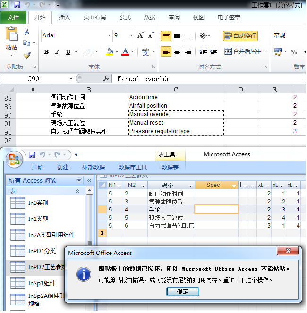Open the 粘贴 paste options arrow
Image resolution: width=307 pixels, height=313 pixels.
pos(11,56)
